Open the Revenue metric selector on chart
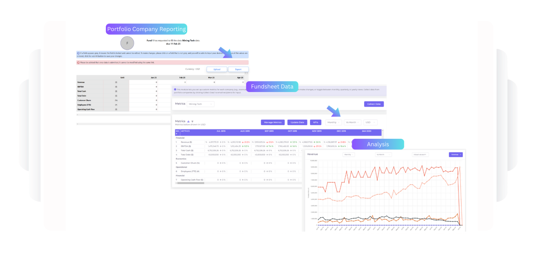The width and height of the screenshot is (539, 262). click(456, 155)
